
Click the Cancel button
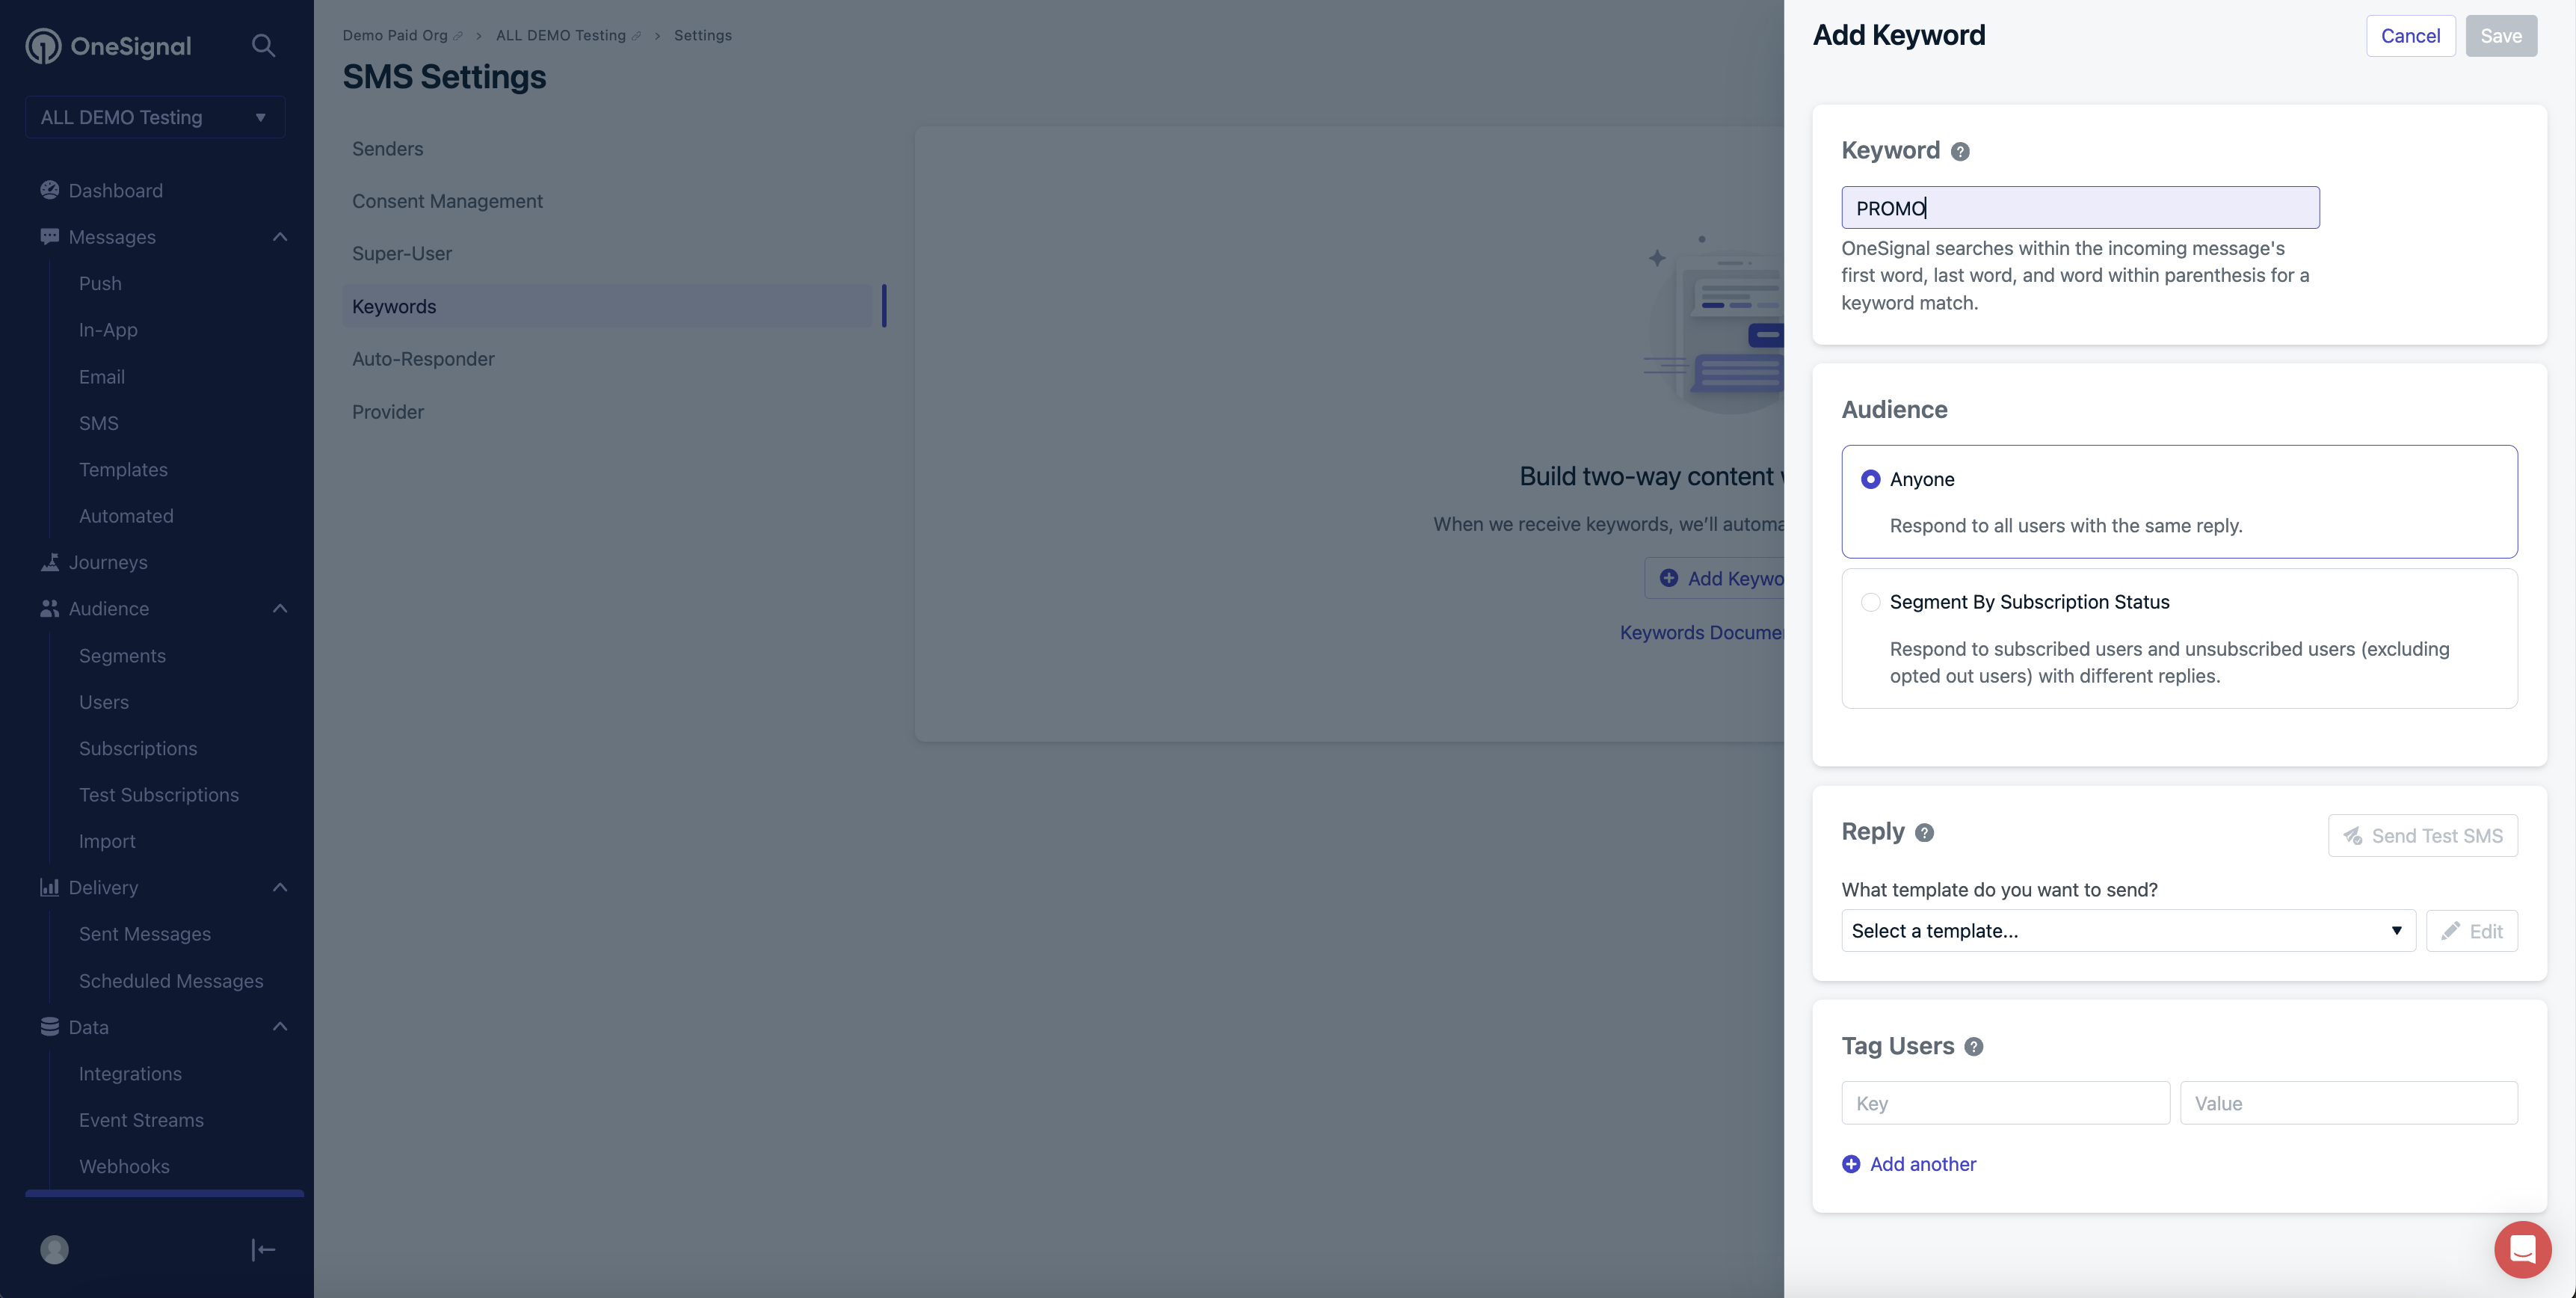click(x=2410, y=36)
